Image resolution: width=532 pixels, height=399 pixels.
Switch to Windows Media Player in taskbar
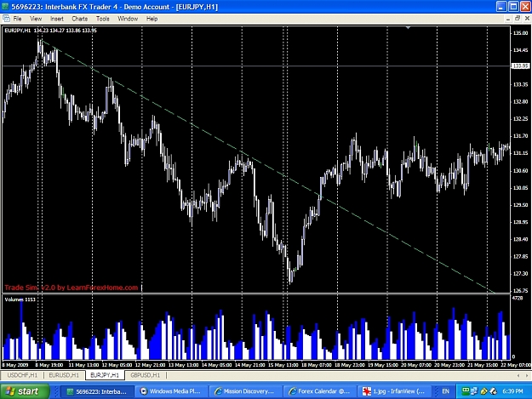172,391
